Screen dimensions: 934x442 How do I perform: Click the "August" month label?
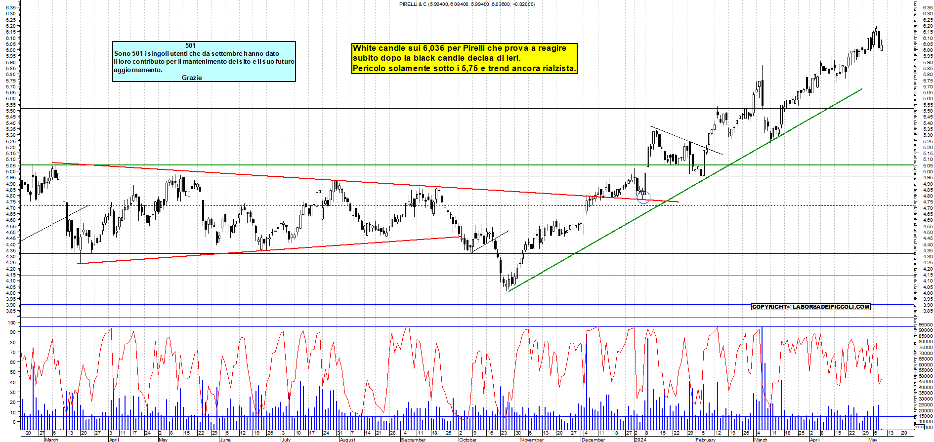coord(347,440)
